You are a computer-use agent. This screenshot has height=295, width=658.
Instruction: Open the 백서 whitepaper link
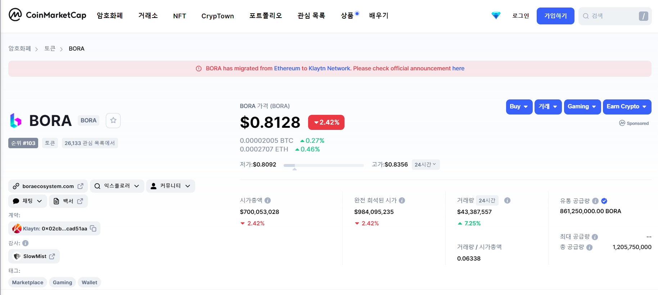pos(68,201)
